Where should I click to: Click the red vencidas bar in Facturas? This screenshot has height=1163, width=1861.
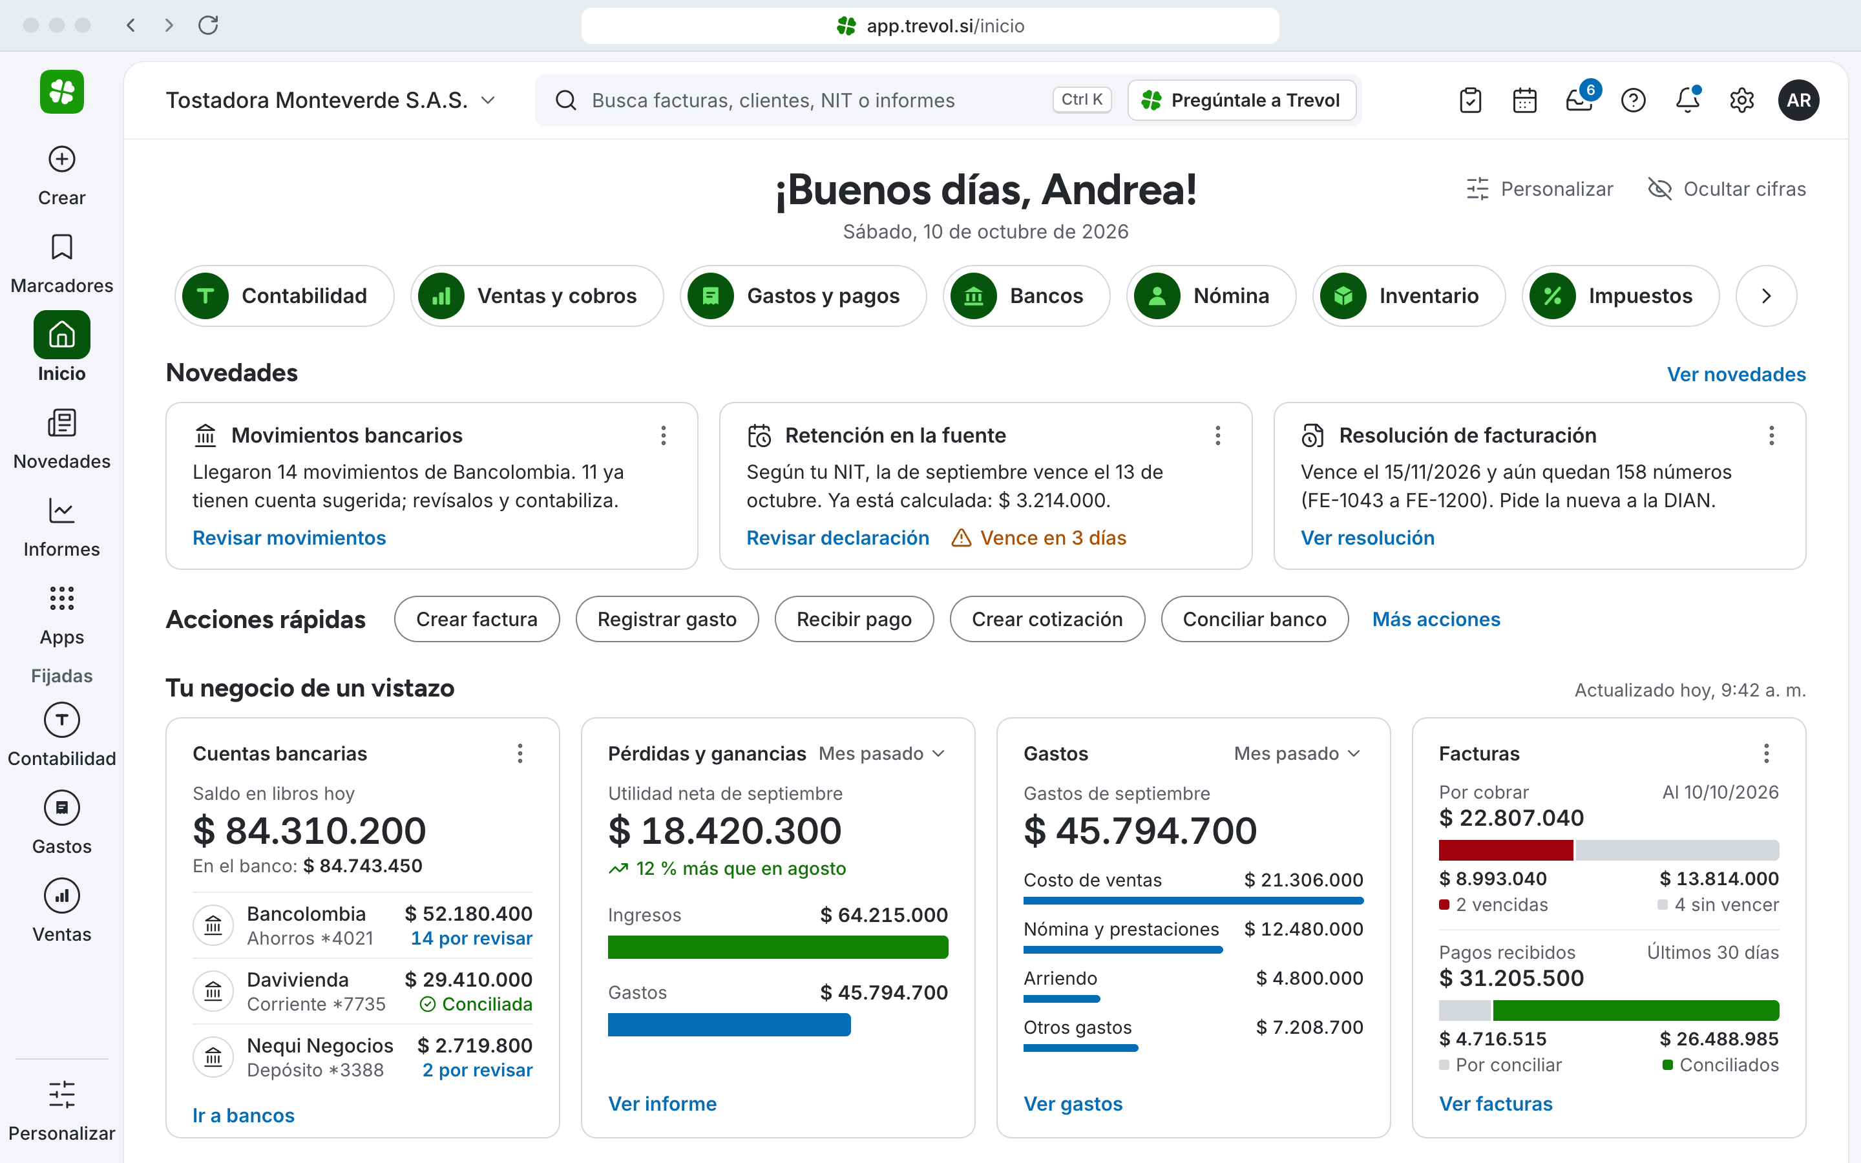click(x=1505, y=850)
